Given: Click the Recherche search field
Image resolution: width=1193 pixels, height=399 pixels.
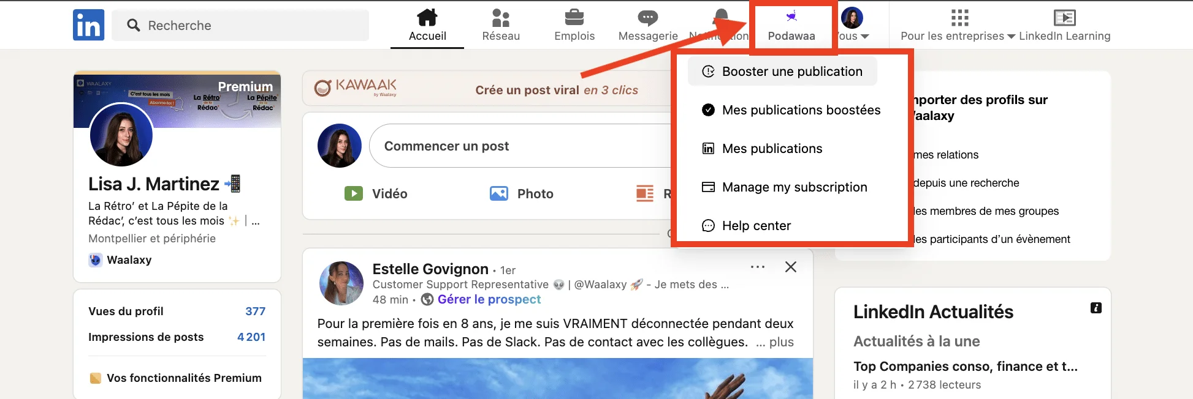Looking at the screenshot, I should point(240,25).
